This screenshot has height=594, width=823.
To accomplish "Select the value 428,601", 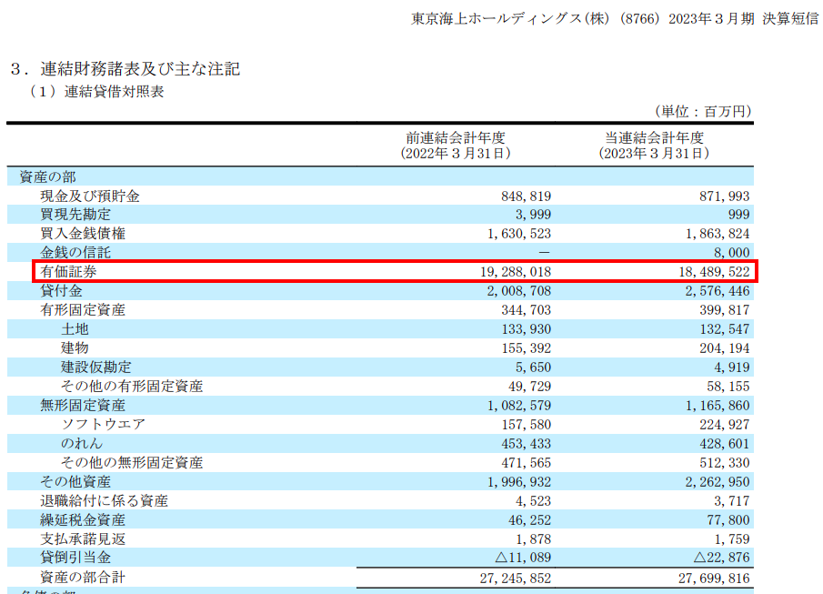I will coord(724,444).
